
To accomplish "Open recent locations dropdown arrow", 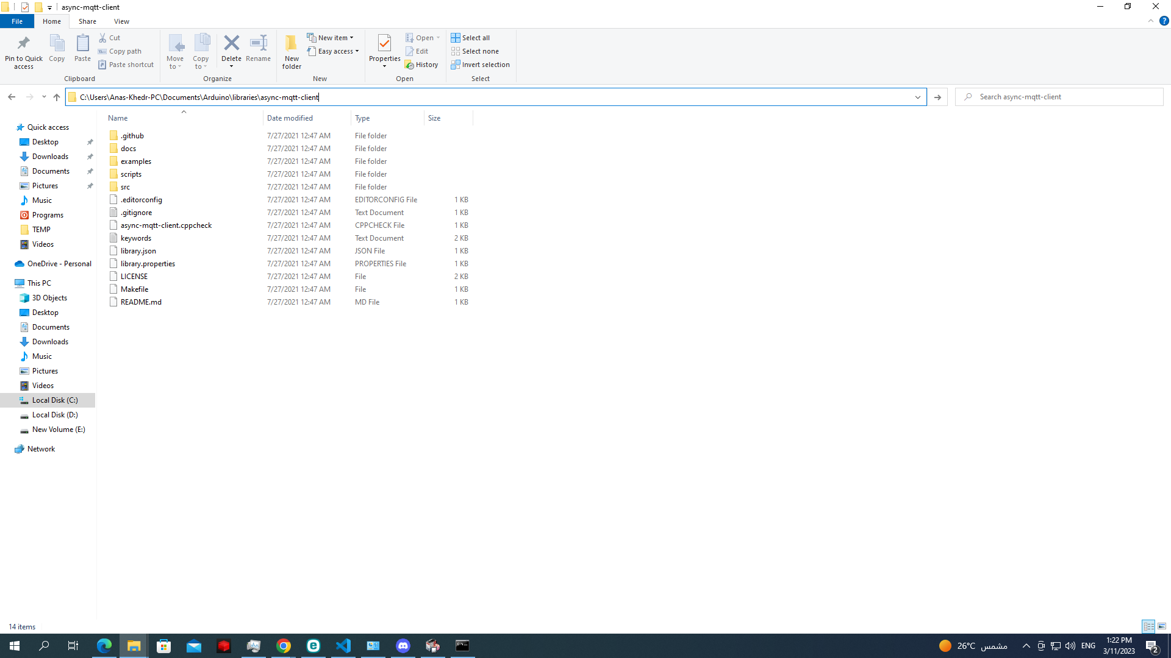I will coord(44,97).
